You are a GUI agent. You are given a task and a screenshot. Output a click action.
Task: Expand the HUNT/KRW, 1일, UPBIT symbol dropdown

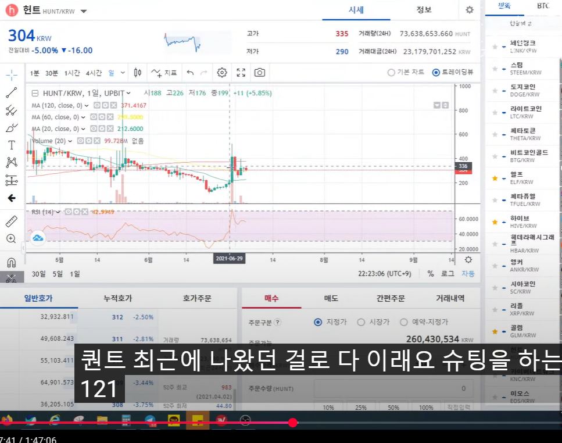tap(128, 93)
